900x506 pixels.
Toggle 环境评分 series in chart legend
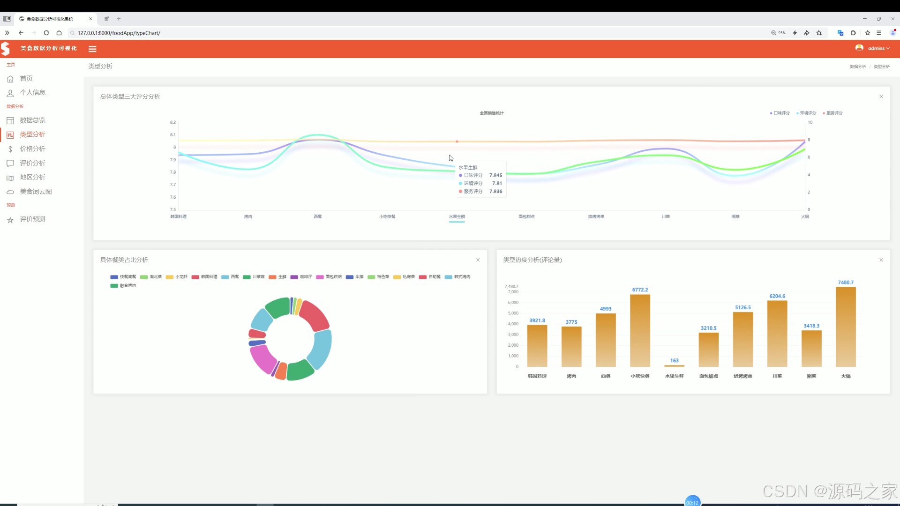click(807, 113)
